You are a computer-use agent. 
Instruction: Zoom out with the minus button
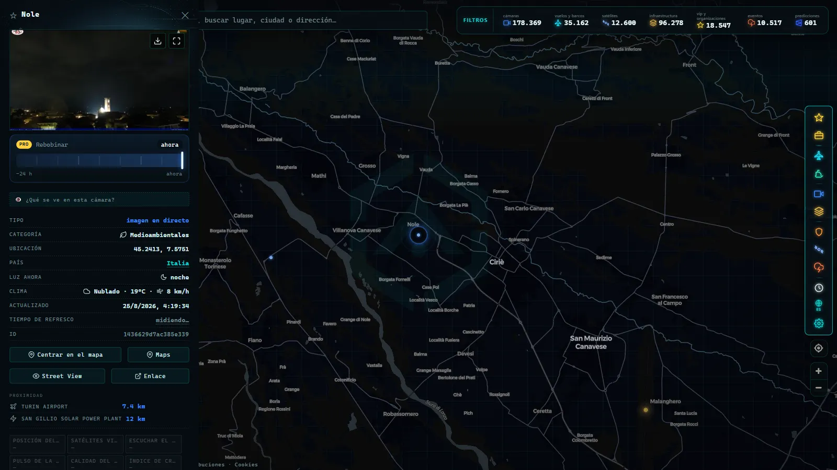[x=819, y=387]
